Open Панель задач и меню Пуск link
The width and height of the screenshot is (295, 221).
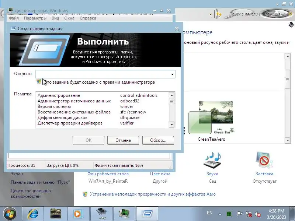40,182
